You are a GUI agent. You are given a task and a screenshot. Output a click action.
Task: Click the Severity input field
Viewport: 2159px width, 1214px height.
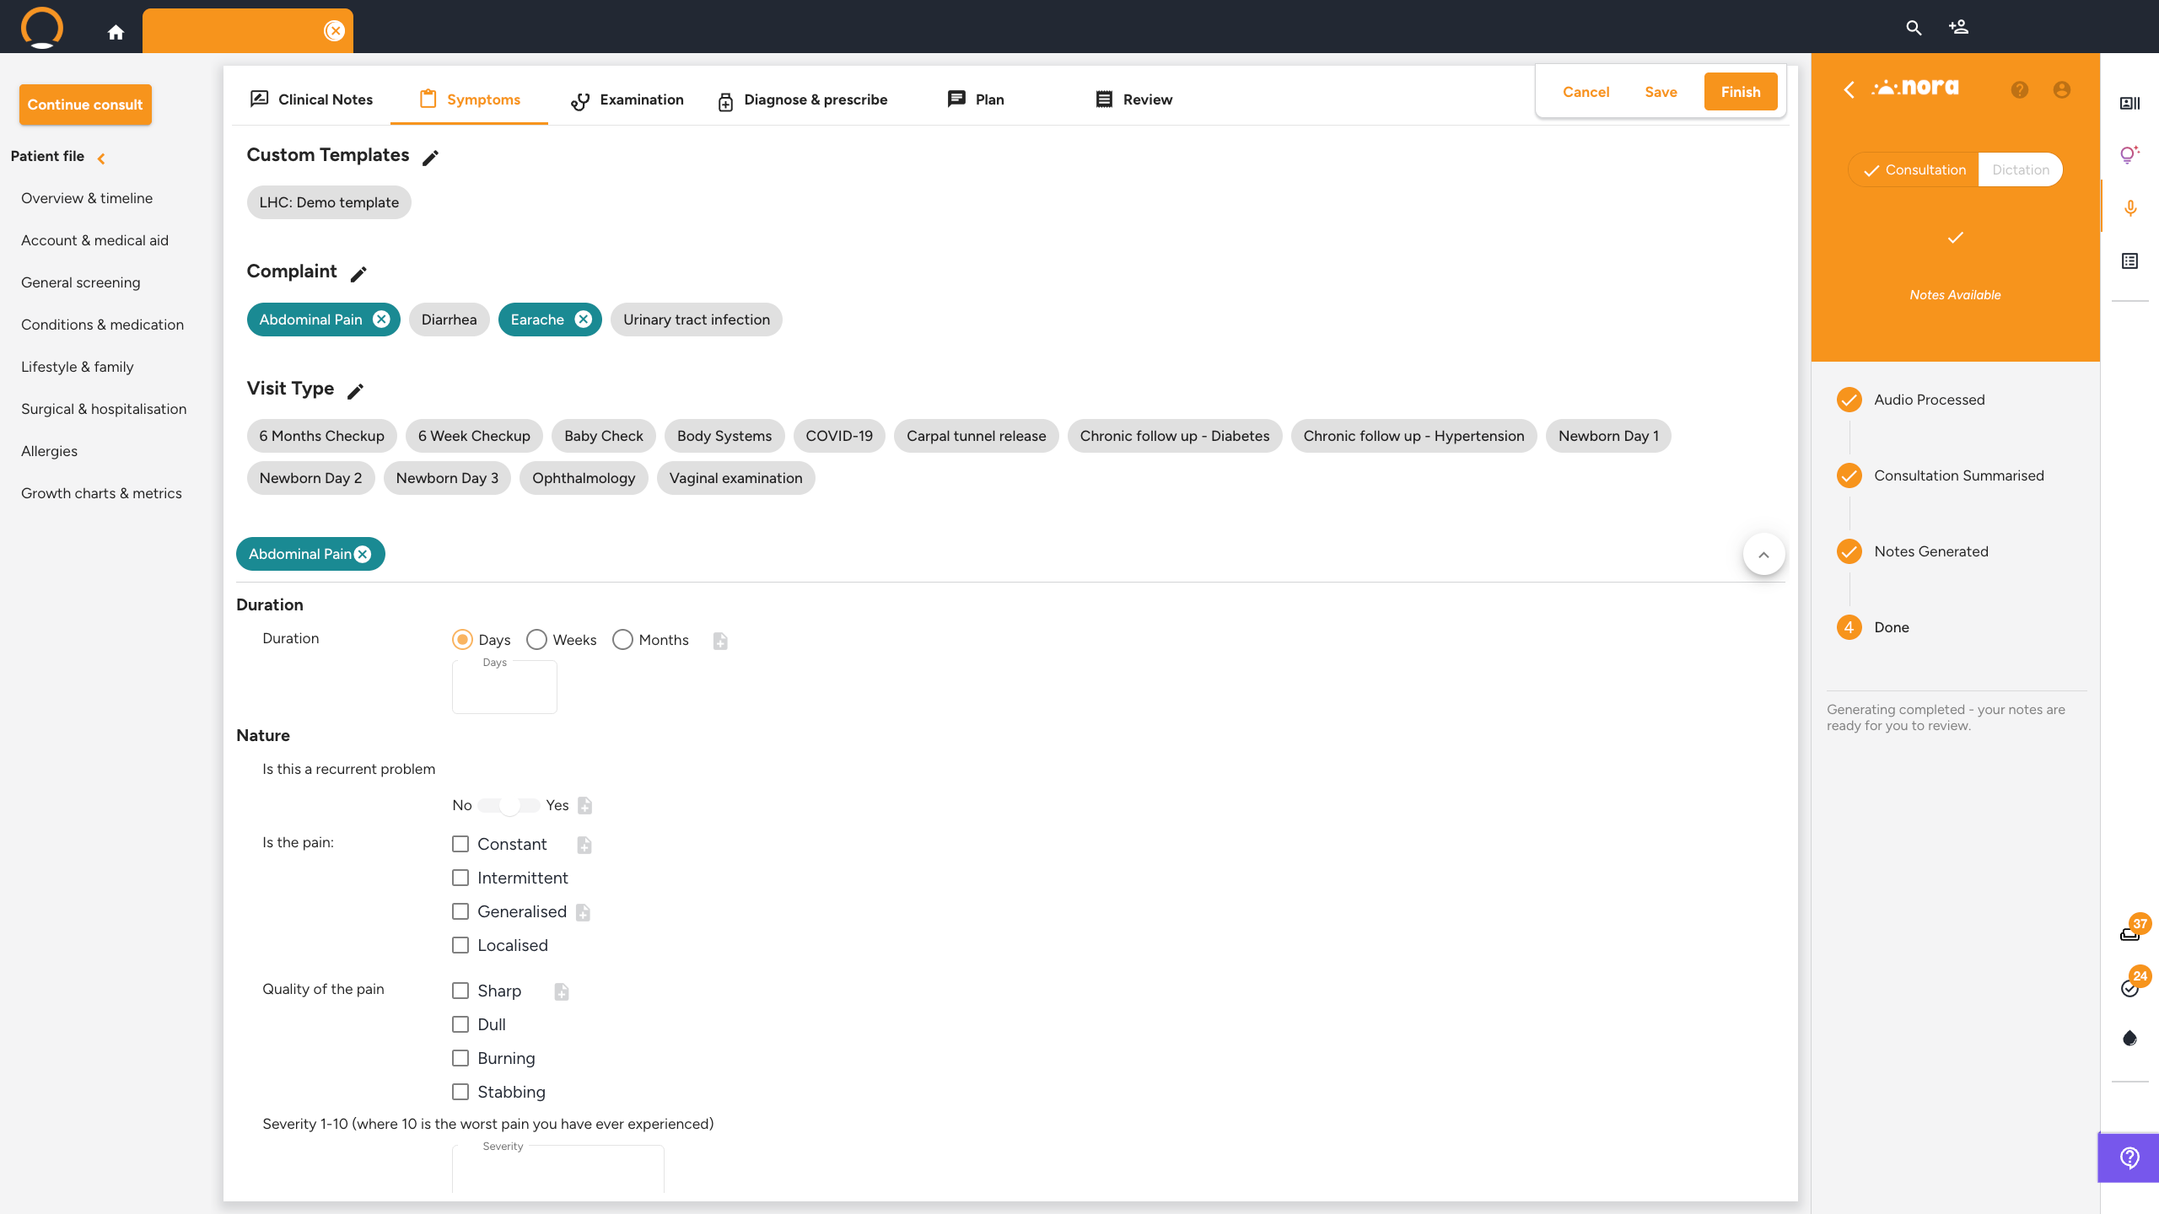point(557,1172)
